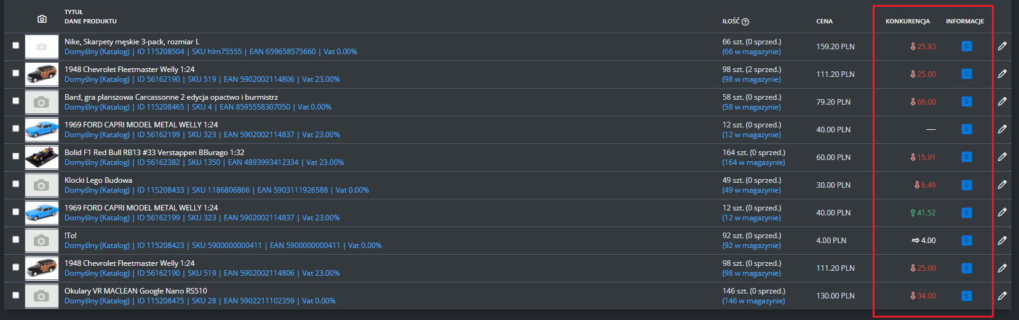Click the edit pencil for Nike socks
The height and width of the screenshot is (320, 1019).
coord(1002,46)
